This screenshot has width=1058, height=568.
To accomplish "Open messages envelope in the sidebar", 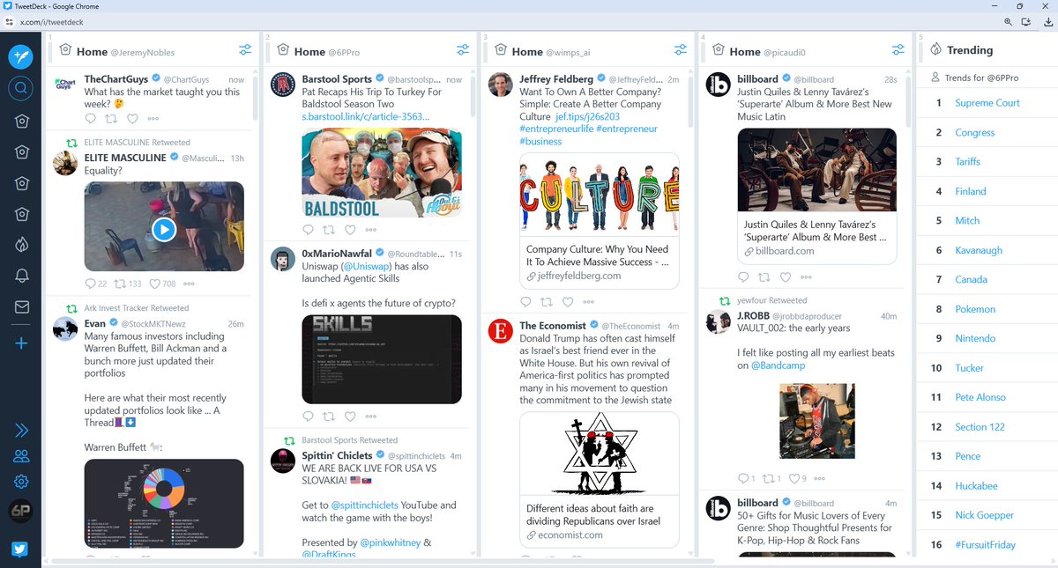I will (21, 307).
